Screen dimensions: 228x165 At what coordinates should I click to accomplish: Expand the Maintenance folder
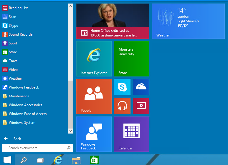[x=16, y=96]
